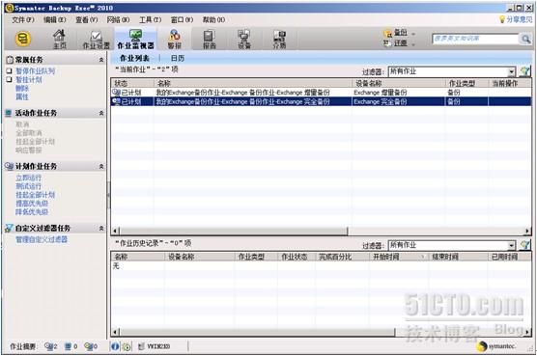The height and width of the screenshot is (356, 537).
Task: Select the 作业监视器 toolbar view
Action: tap(135, 40)
